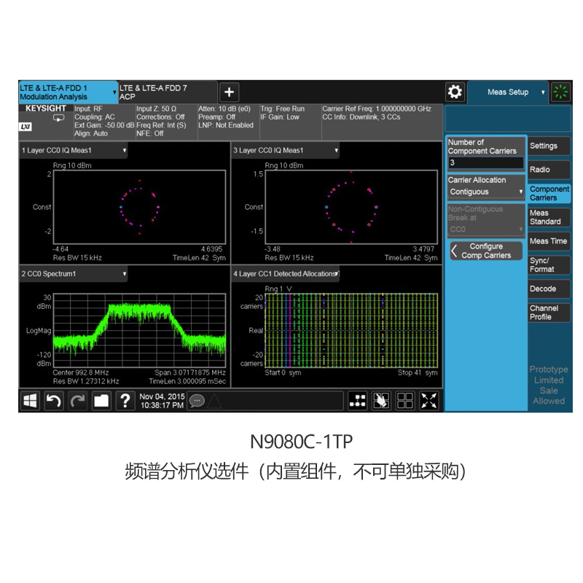This screenshot has height=583, width=583.
Task: Switch to LTE & LTE-A FDD 7 ACP tab
Action: click(x=168, y=93)
